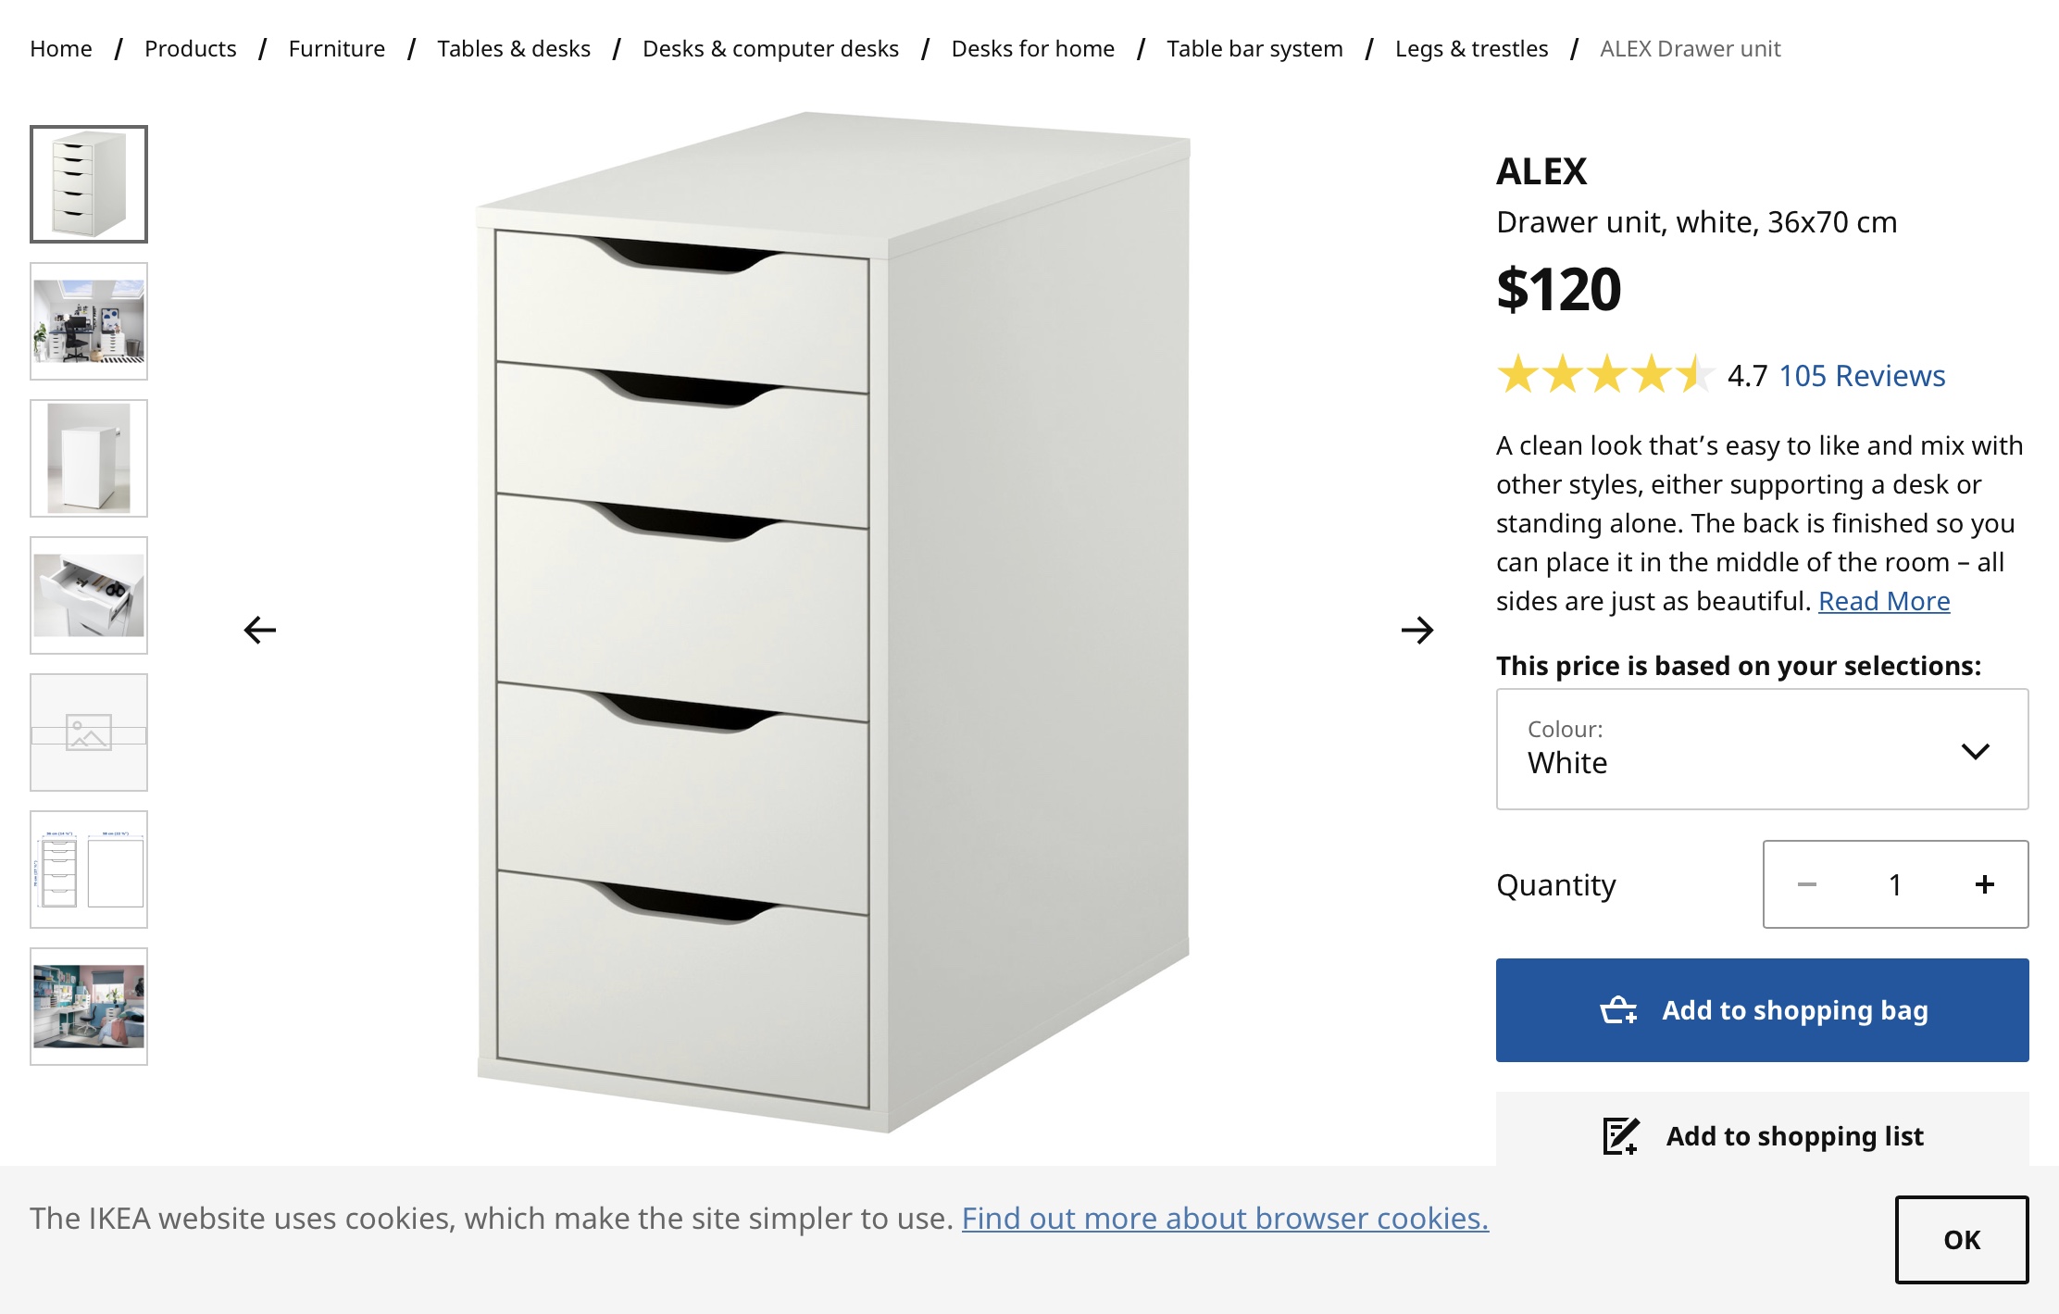Open the 105 Reviews link
The height and width of the screenshot is (1314, 2059).
(x=1862, y=376)
